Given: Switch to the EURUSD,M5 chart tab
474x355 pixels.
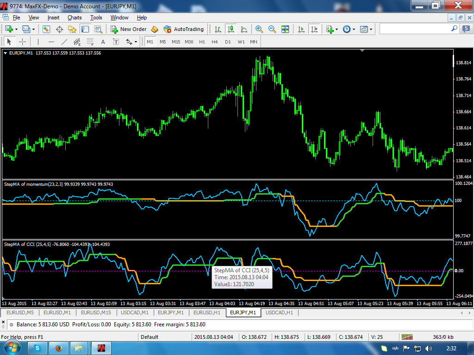Looking at the screenshot, I should 20,312.
